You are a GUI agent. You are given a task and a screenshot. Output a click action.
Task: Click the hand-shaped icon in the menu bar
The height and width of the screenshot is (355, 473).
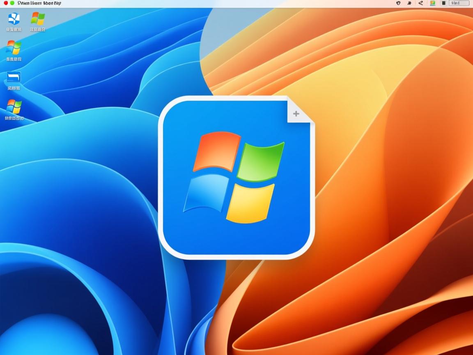(x=398, y=3)
